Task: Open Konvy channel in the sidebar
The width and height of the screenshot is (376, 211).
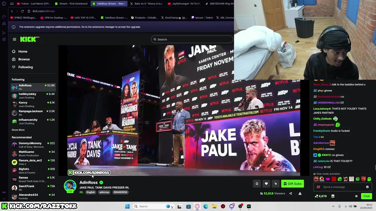Action: (33, 104)
